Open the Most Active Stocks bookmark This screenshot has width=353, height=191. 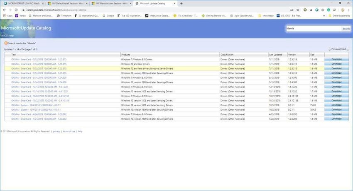pos(157,16)
